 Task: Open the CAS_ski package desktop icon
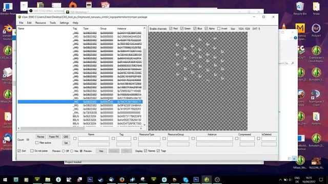(x=7, y=52)
